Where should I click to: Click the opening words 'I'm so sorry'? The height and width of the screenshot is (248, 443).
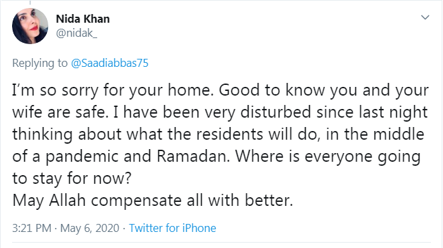click(56, 91)
